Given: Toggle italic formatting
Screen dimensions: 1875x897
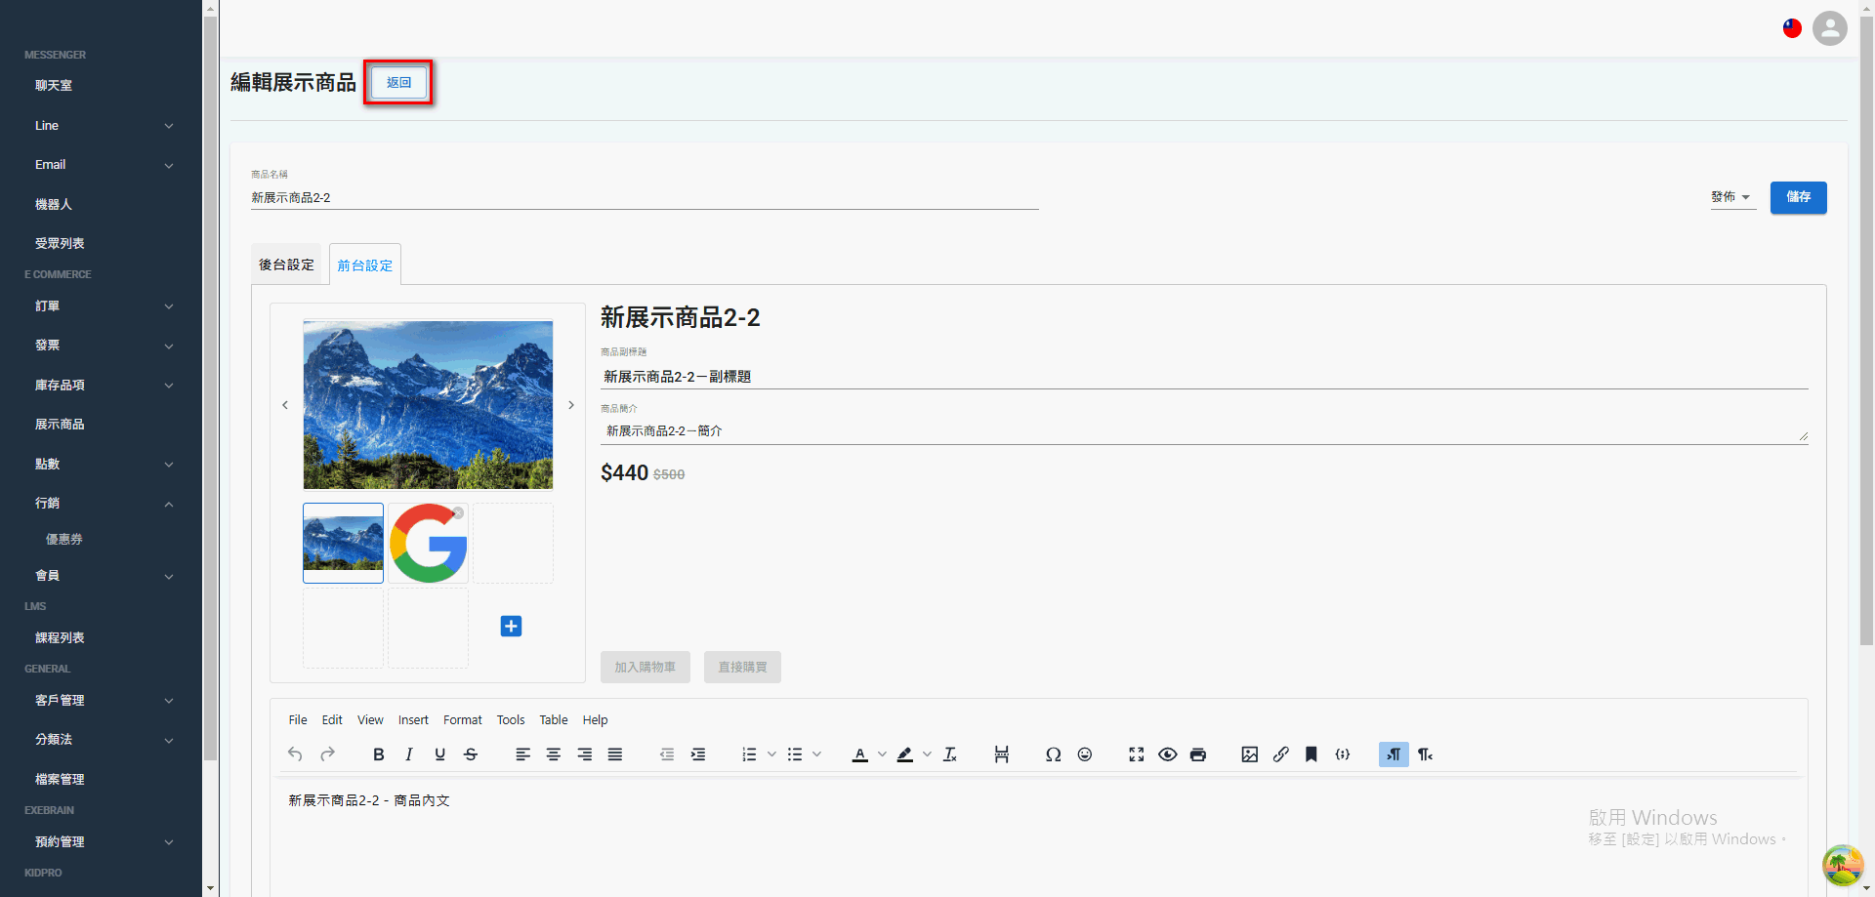Looking at the screenshot, I should click(409, 754).
